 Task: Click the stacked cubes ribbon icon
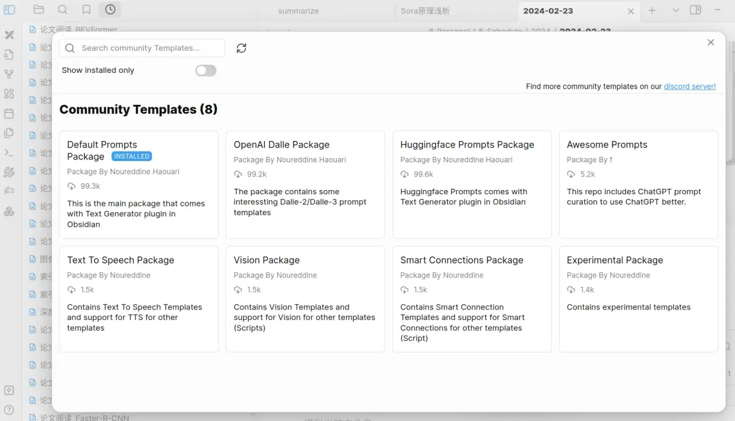point(9,211)
